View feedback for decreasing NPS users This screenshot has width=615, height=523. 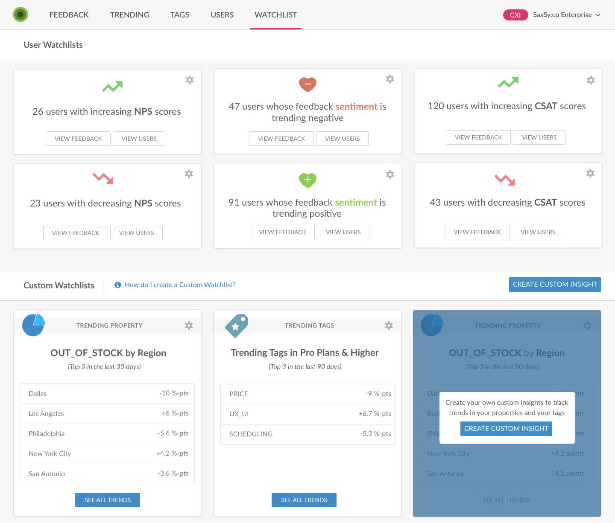76,233
